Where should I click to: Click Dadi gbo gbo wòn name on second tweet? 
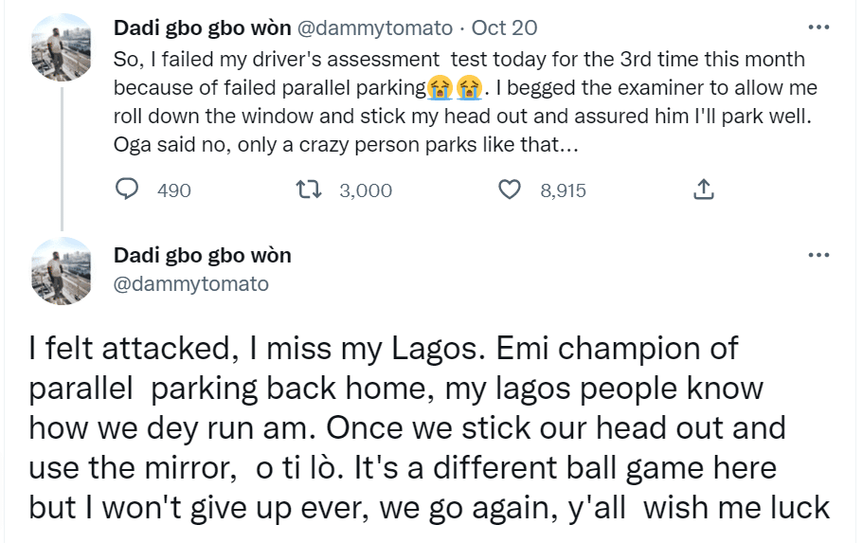pyautogui.click(x=203, y=255)
